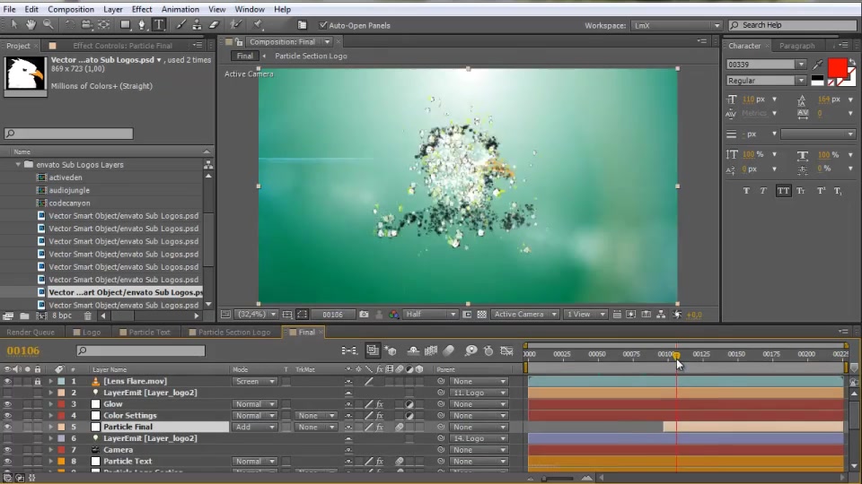Create new folder in Project panel
Viewport: 862px width, 484px height.
coord(24,315)
